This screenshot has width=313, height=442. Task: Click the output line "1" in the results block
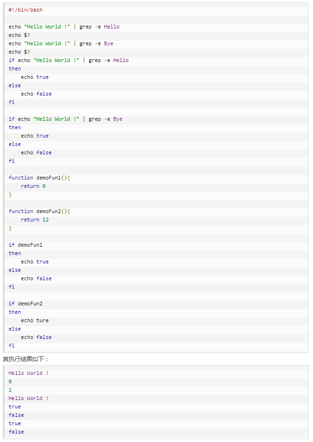coord(10,390)
